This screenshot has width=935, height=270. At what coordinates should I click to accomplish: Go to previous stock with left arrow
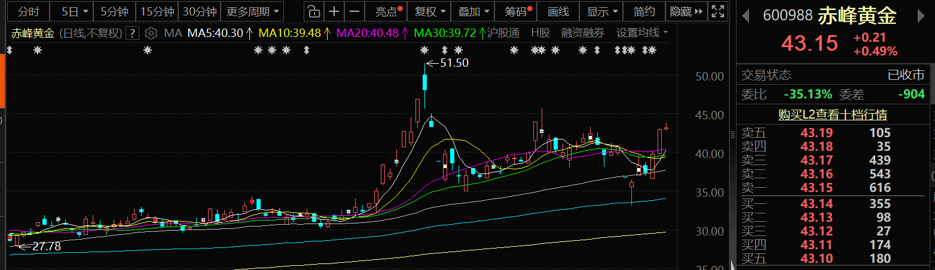tap(745, 16)
